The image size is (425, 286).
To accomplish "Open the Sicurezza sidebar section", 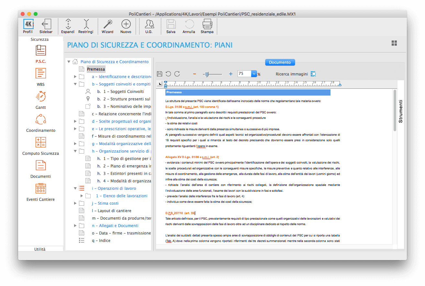I will (40, 40).
